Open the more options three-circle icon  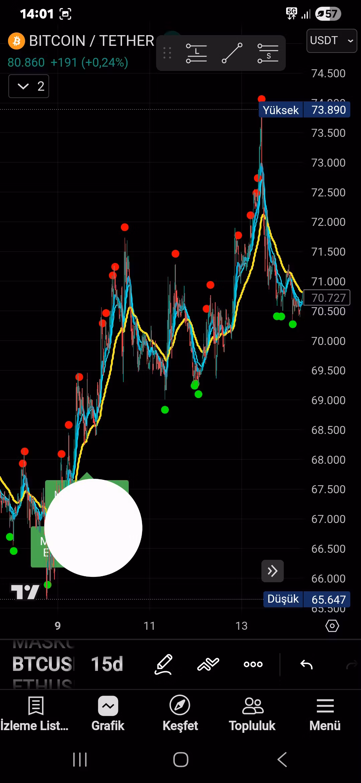click(253, 664)
